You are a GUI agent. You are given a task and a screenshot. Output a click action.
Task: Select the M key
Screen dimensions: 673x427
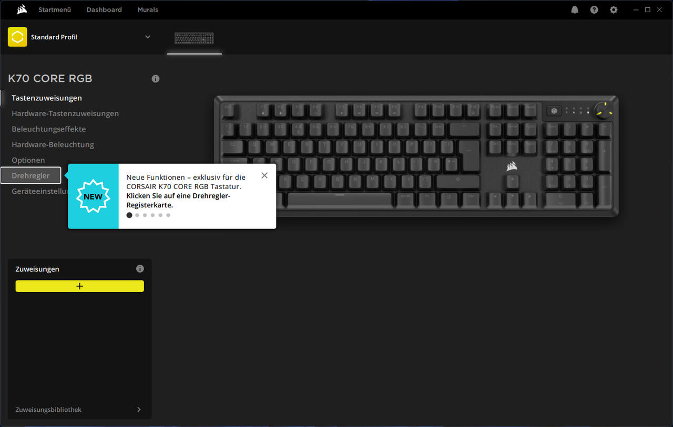coord(372,182)
